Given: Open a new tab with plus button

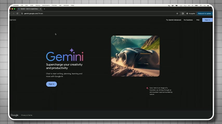Looking at the screenshot, I should [x=44, y=9].
